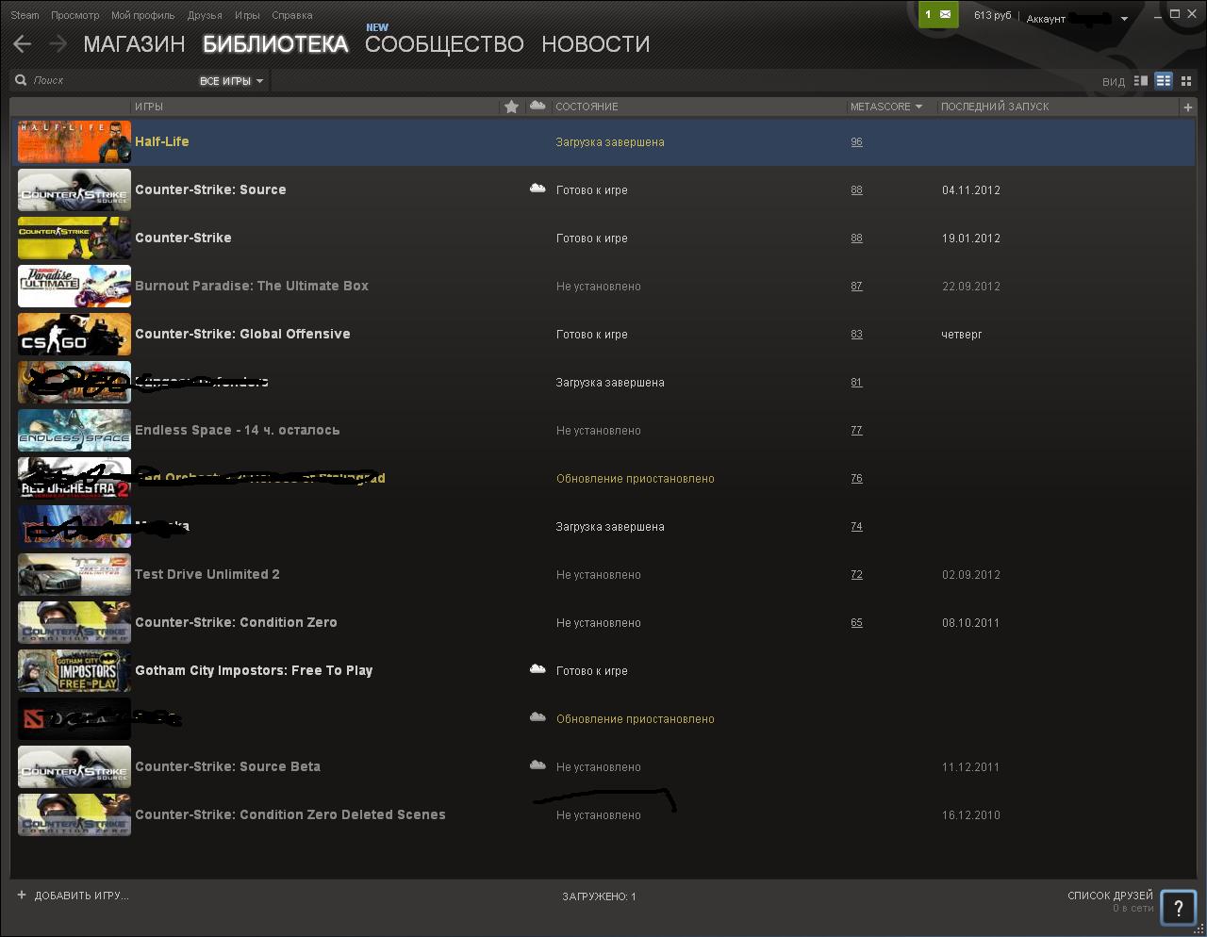The height and width of the screenshot is (937, 1207).
Task: Sort by METASCORE column header
Action: click(x=886, y=107)
